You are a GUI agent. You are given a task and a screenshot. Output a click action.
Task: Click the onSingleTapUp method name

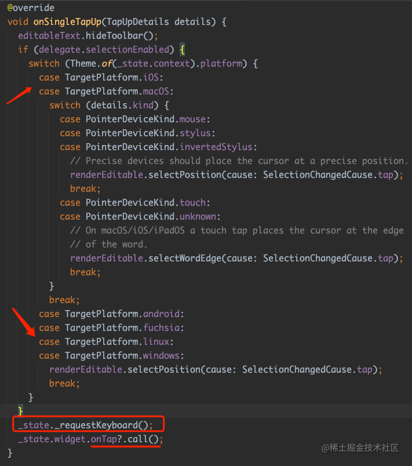(x=67, y=21)
